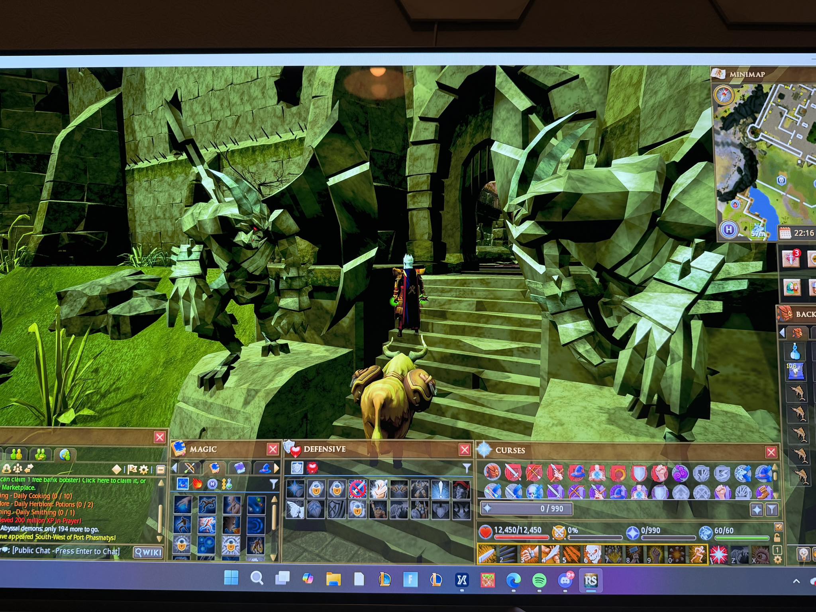The height and width of the screenshot is (612, 816).
Task: Open the Windows Start menu
Action: pos(231,578)
